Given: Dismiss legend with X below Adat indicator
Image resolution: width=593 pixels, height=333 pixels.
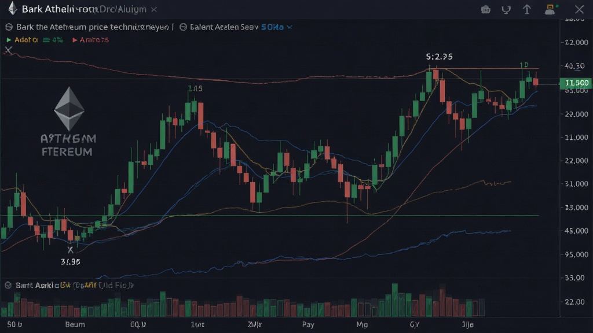Looking at the screenshot, I should pyautogui.click(x=8, y=50).
